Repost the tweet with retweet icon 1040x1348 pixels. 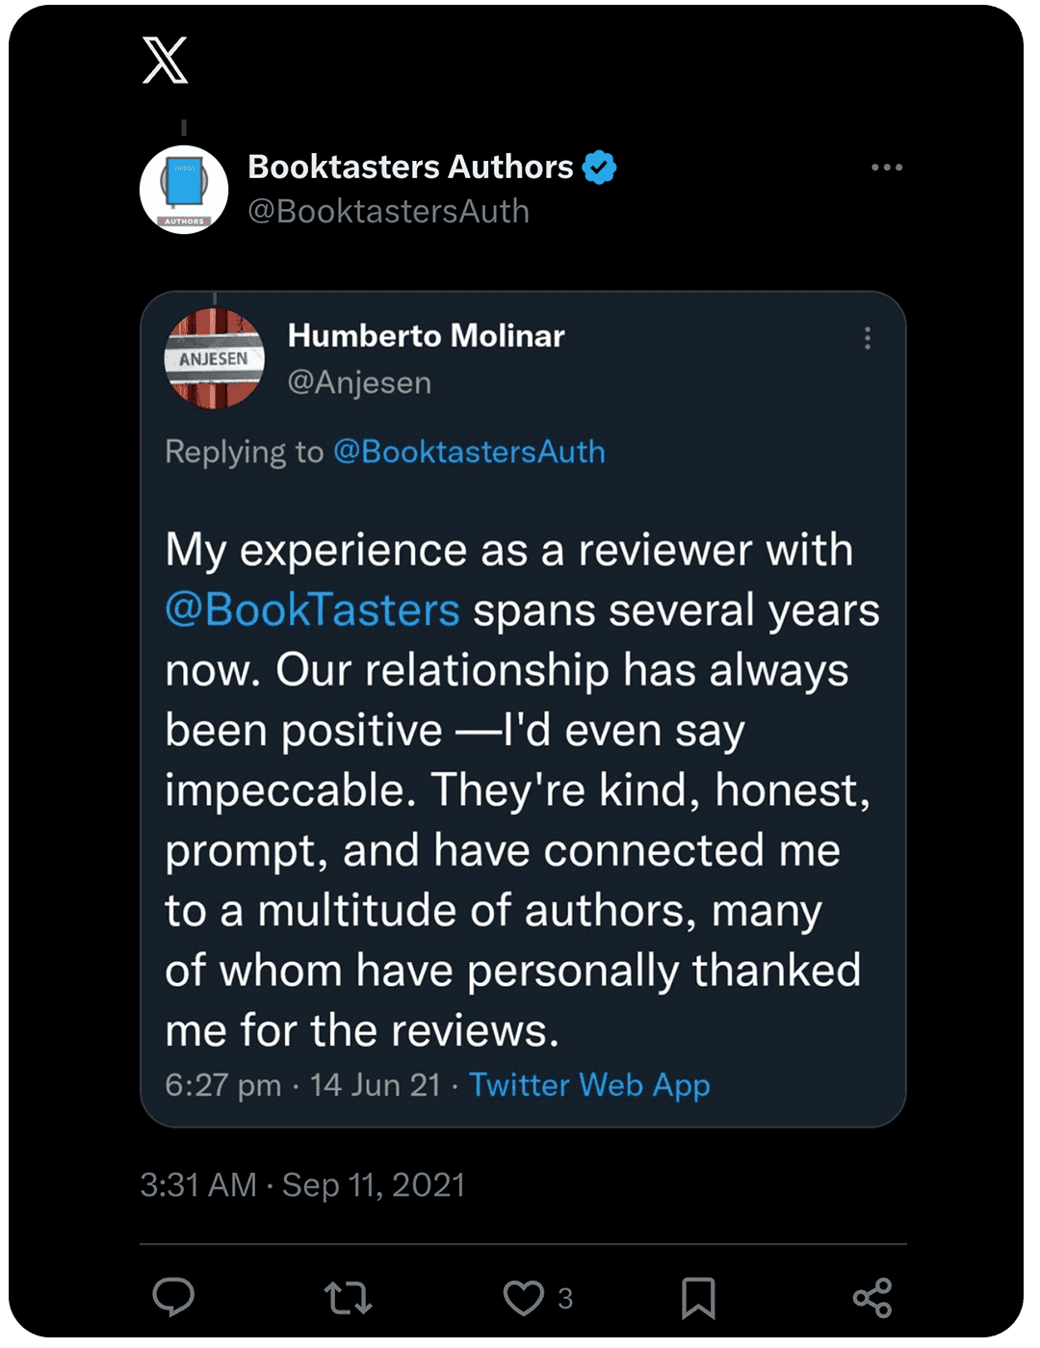point(348,1297)
